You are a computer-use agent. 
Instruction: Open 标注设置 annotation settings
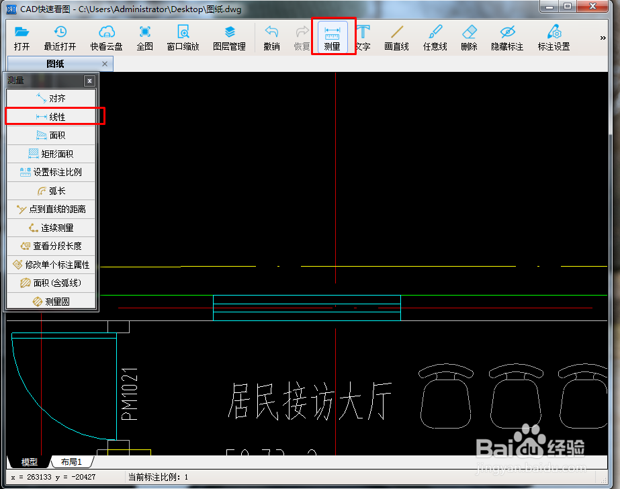tap(553, 38)
